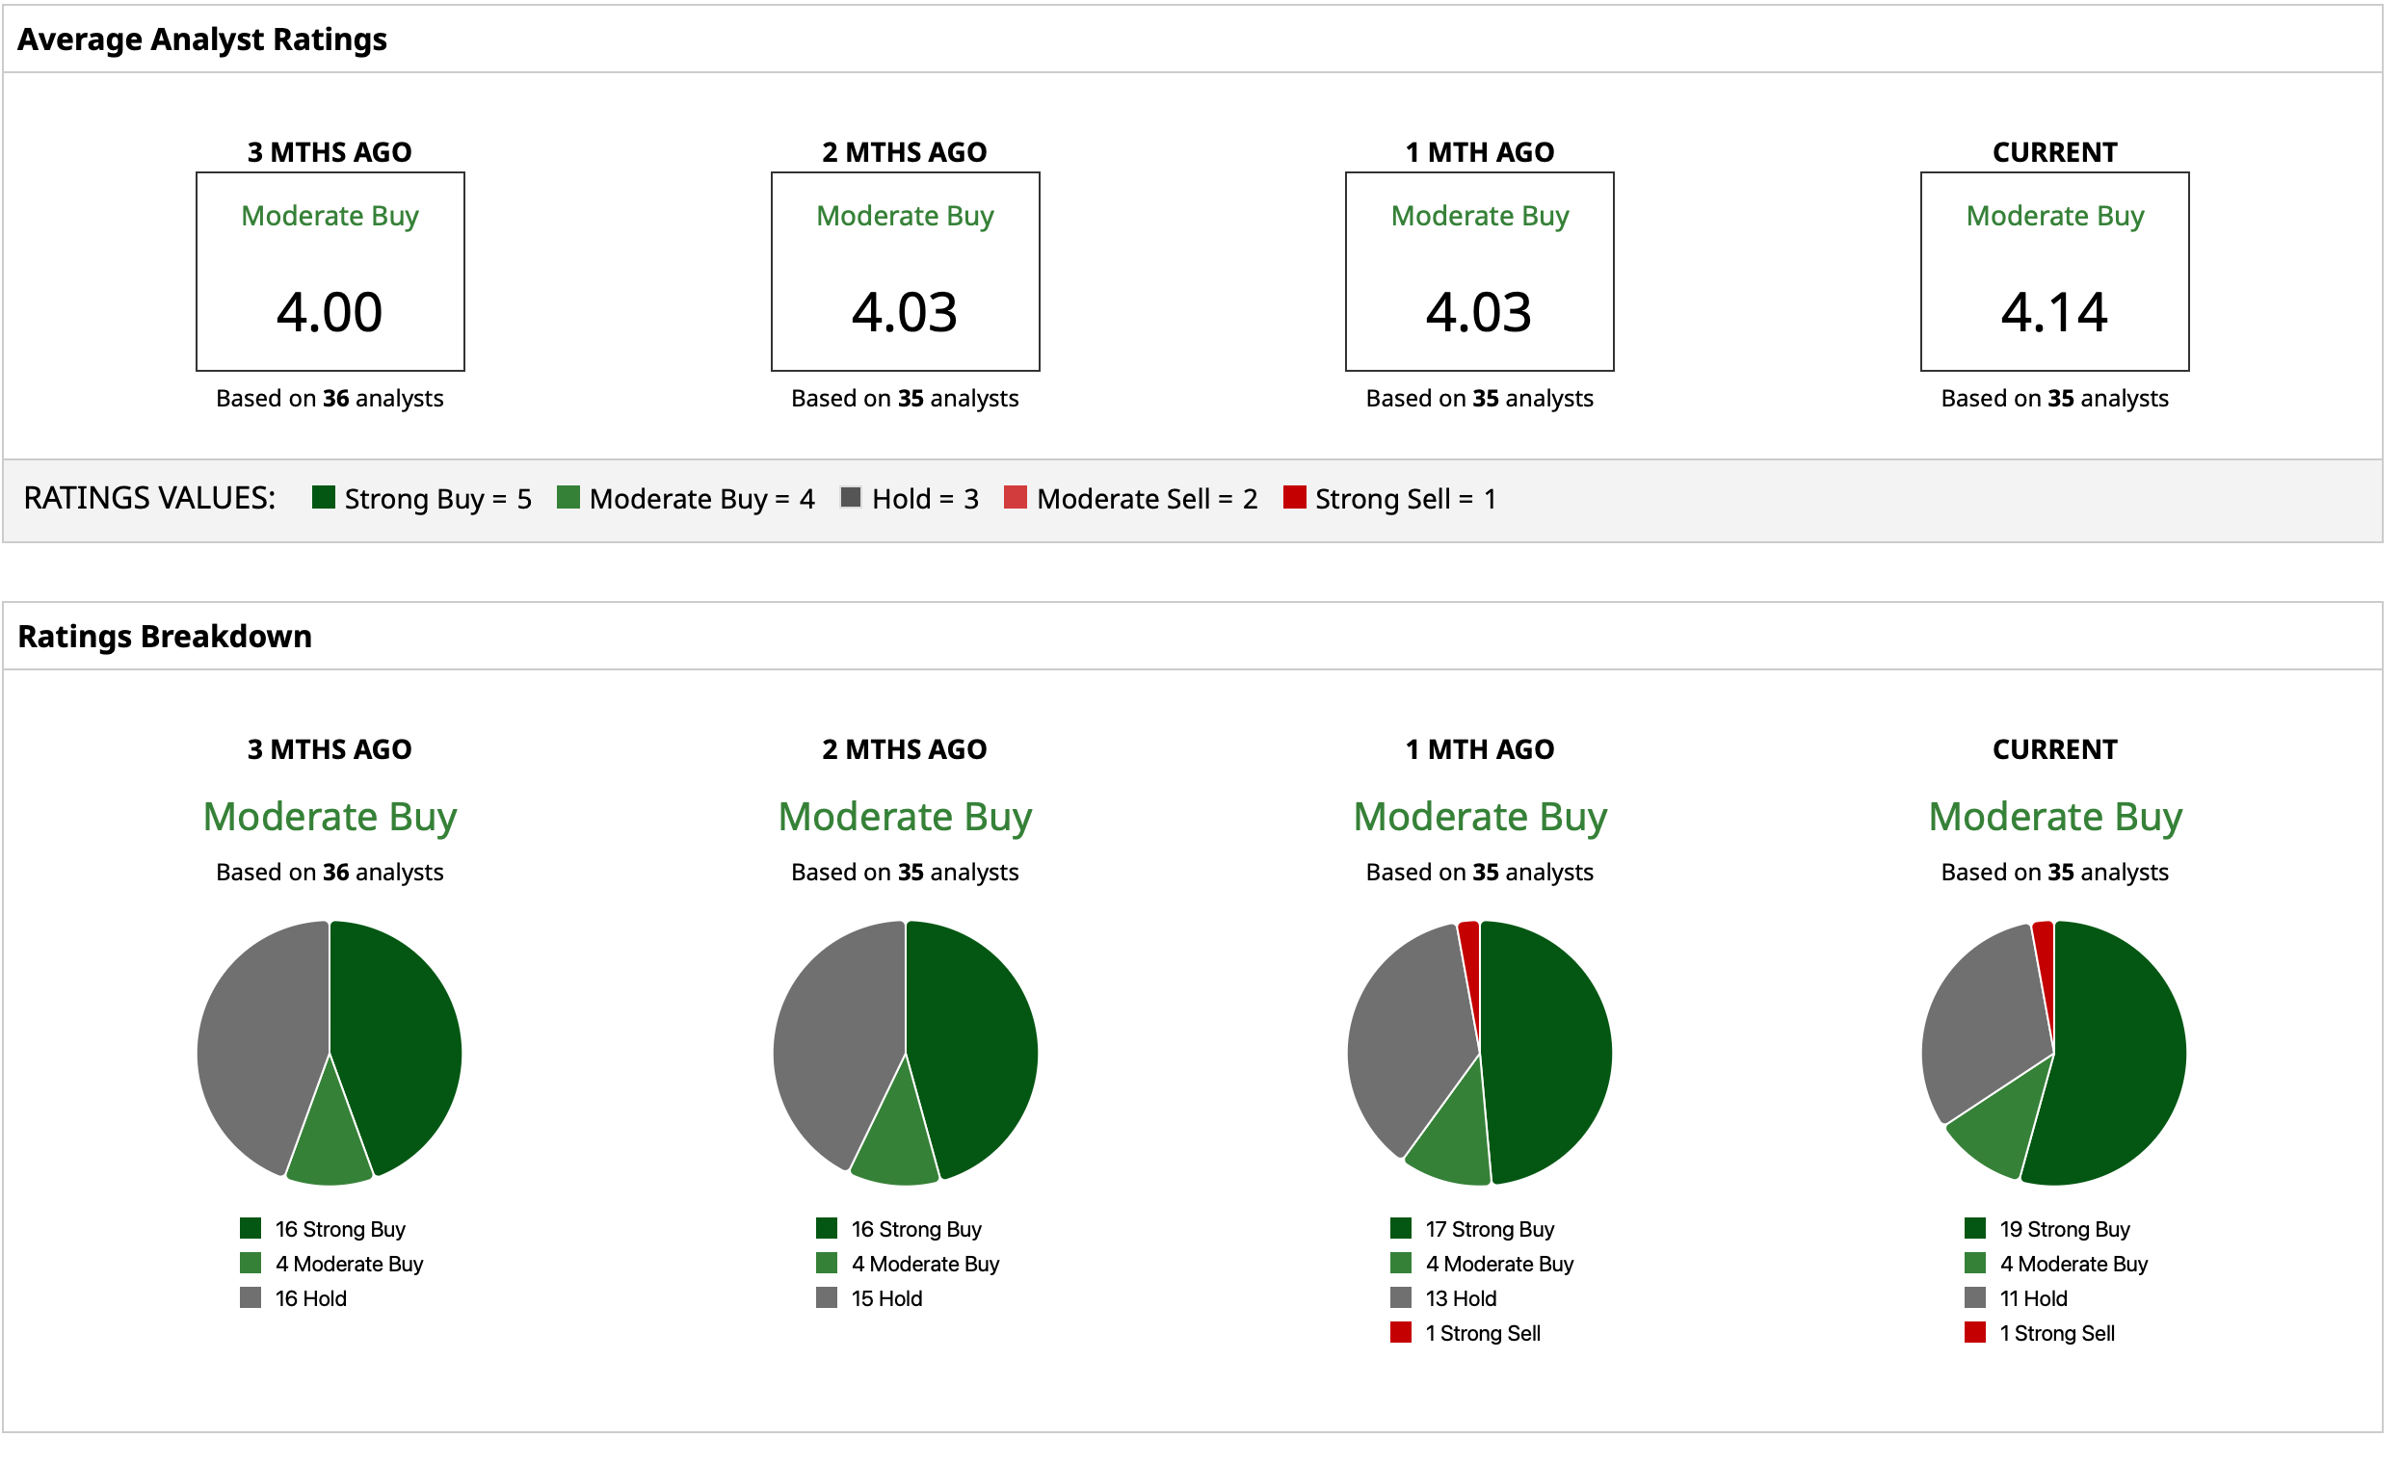
Task: Click the Moderate Buy legend color square
Action: point(571,500)
